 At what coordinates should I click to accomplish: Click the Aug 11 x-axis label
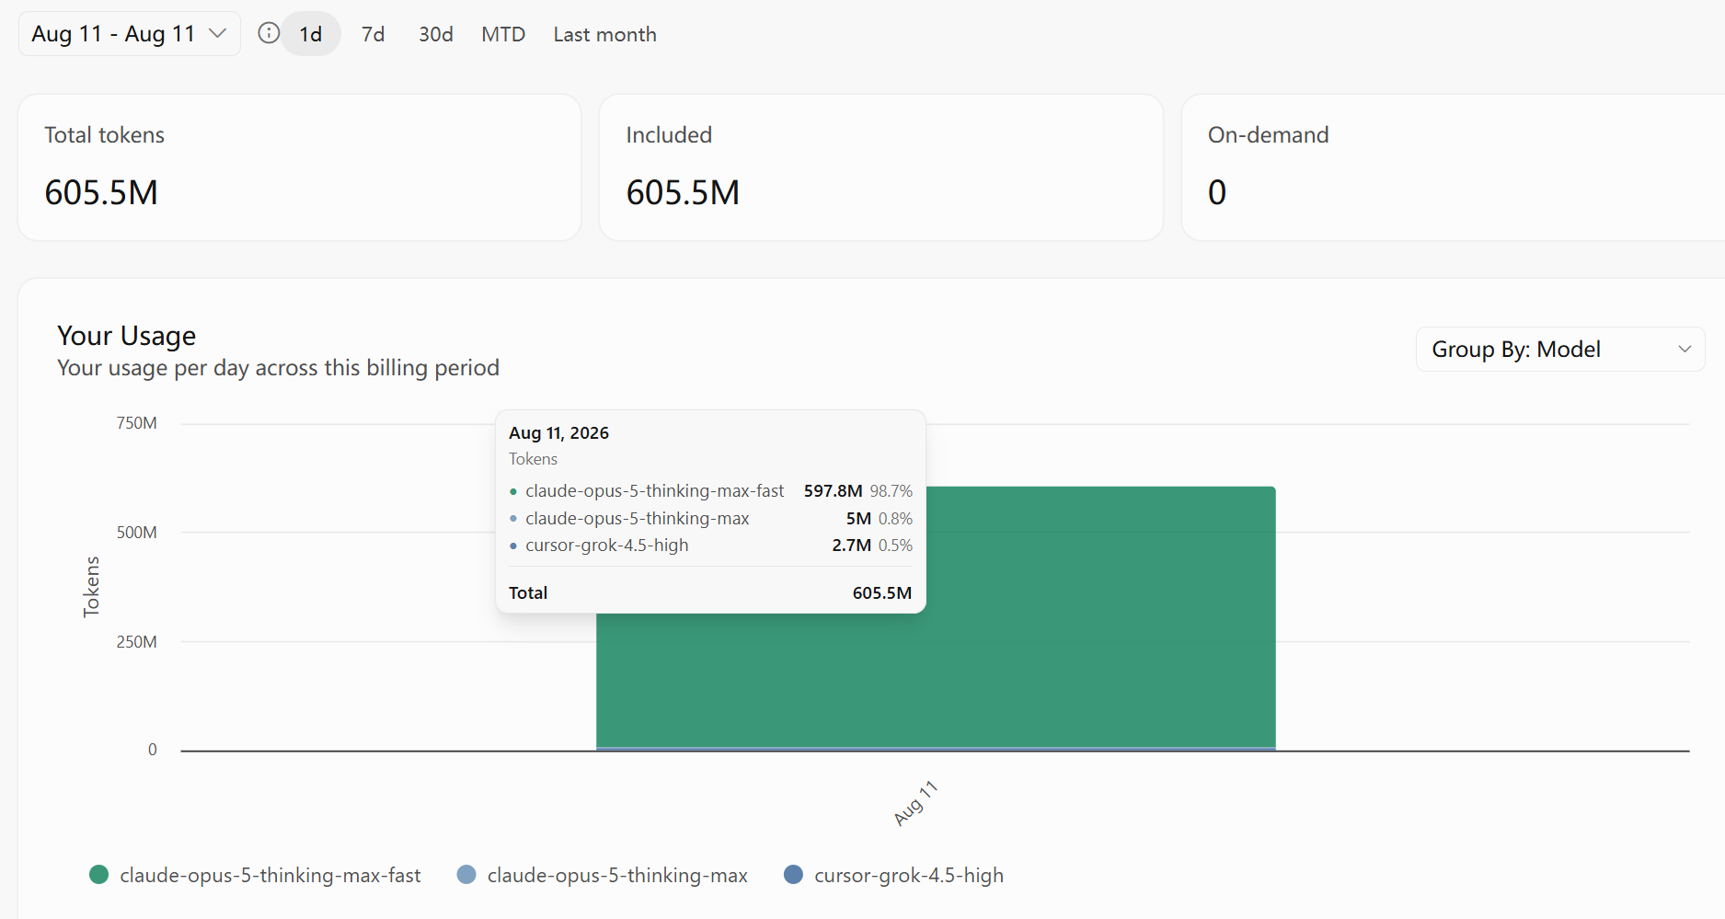pos(915,803)
